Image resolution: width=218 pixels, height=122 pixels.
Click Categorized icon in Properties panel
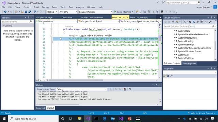(x=165, y=76)
